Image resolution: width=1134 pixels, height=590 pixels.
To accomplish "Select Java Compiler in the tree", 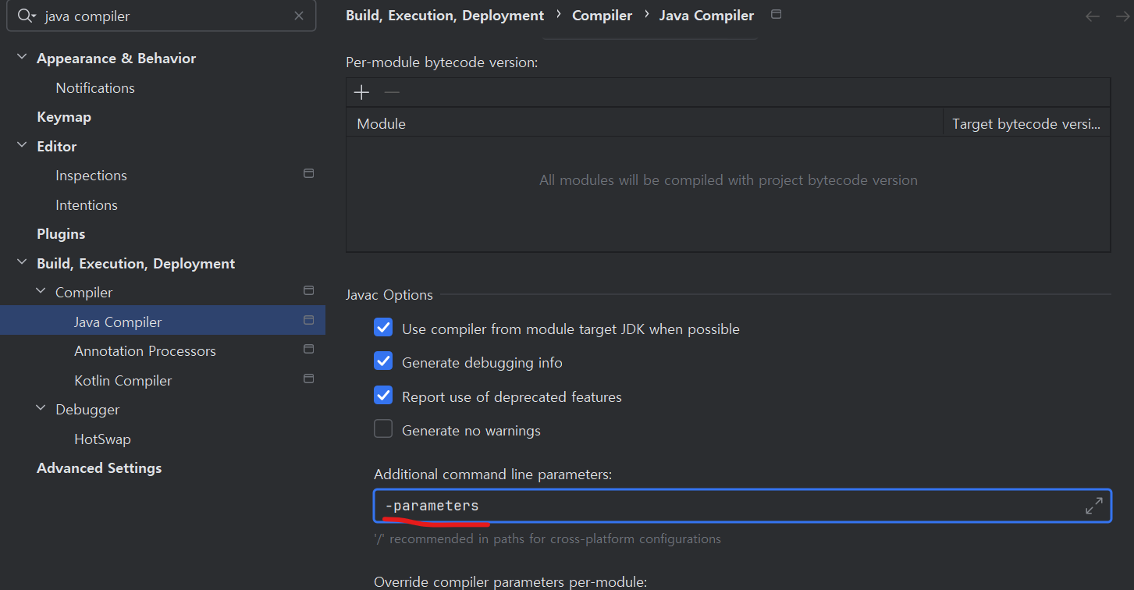I will [x=162, y=322].
